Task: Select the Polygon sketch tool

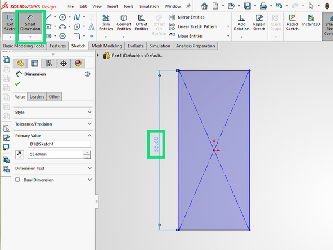Action: coord(62,36)
